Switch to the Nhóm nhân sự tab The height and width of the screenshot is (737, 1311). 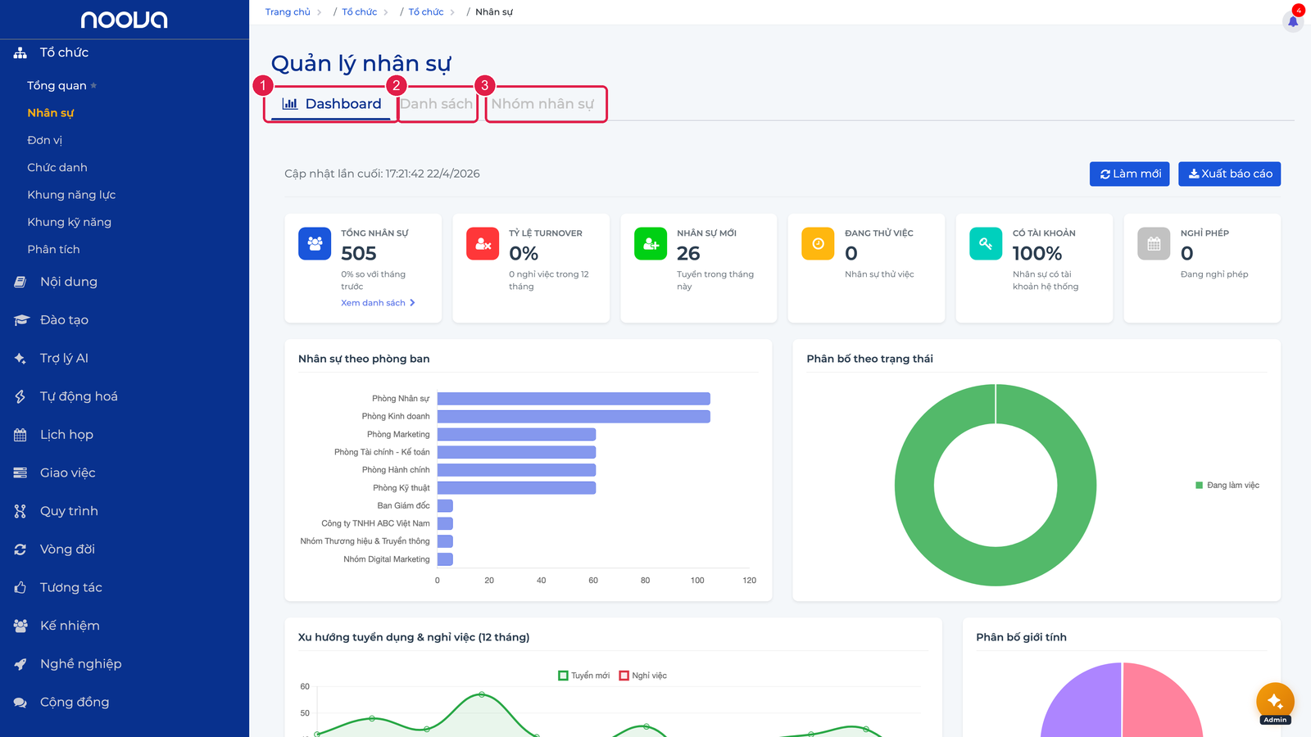pos(542,104)
